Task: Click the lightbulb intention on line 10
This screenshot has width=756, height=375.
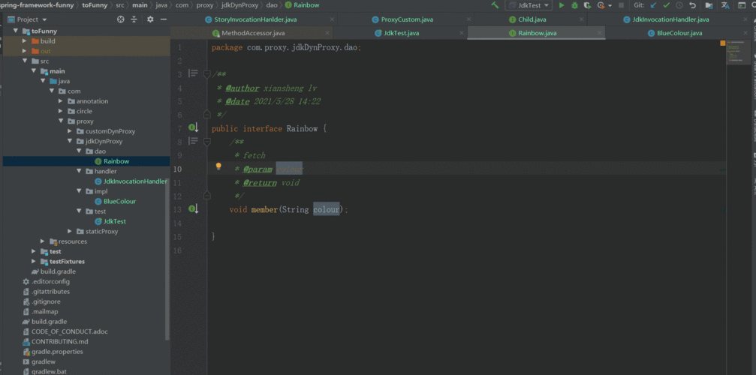Action: pyautogui.click(x=218, y=166)
